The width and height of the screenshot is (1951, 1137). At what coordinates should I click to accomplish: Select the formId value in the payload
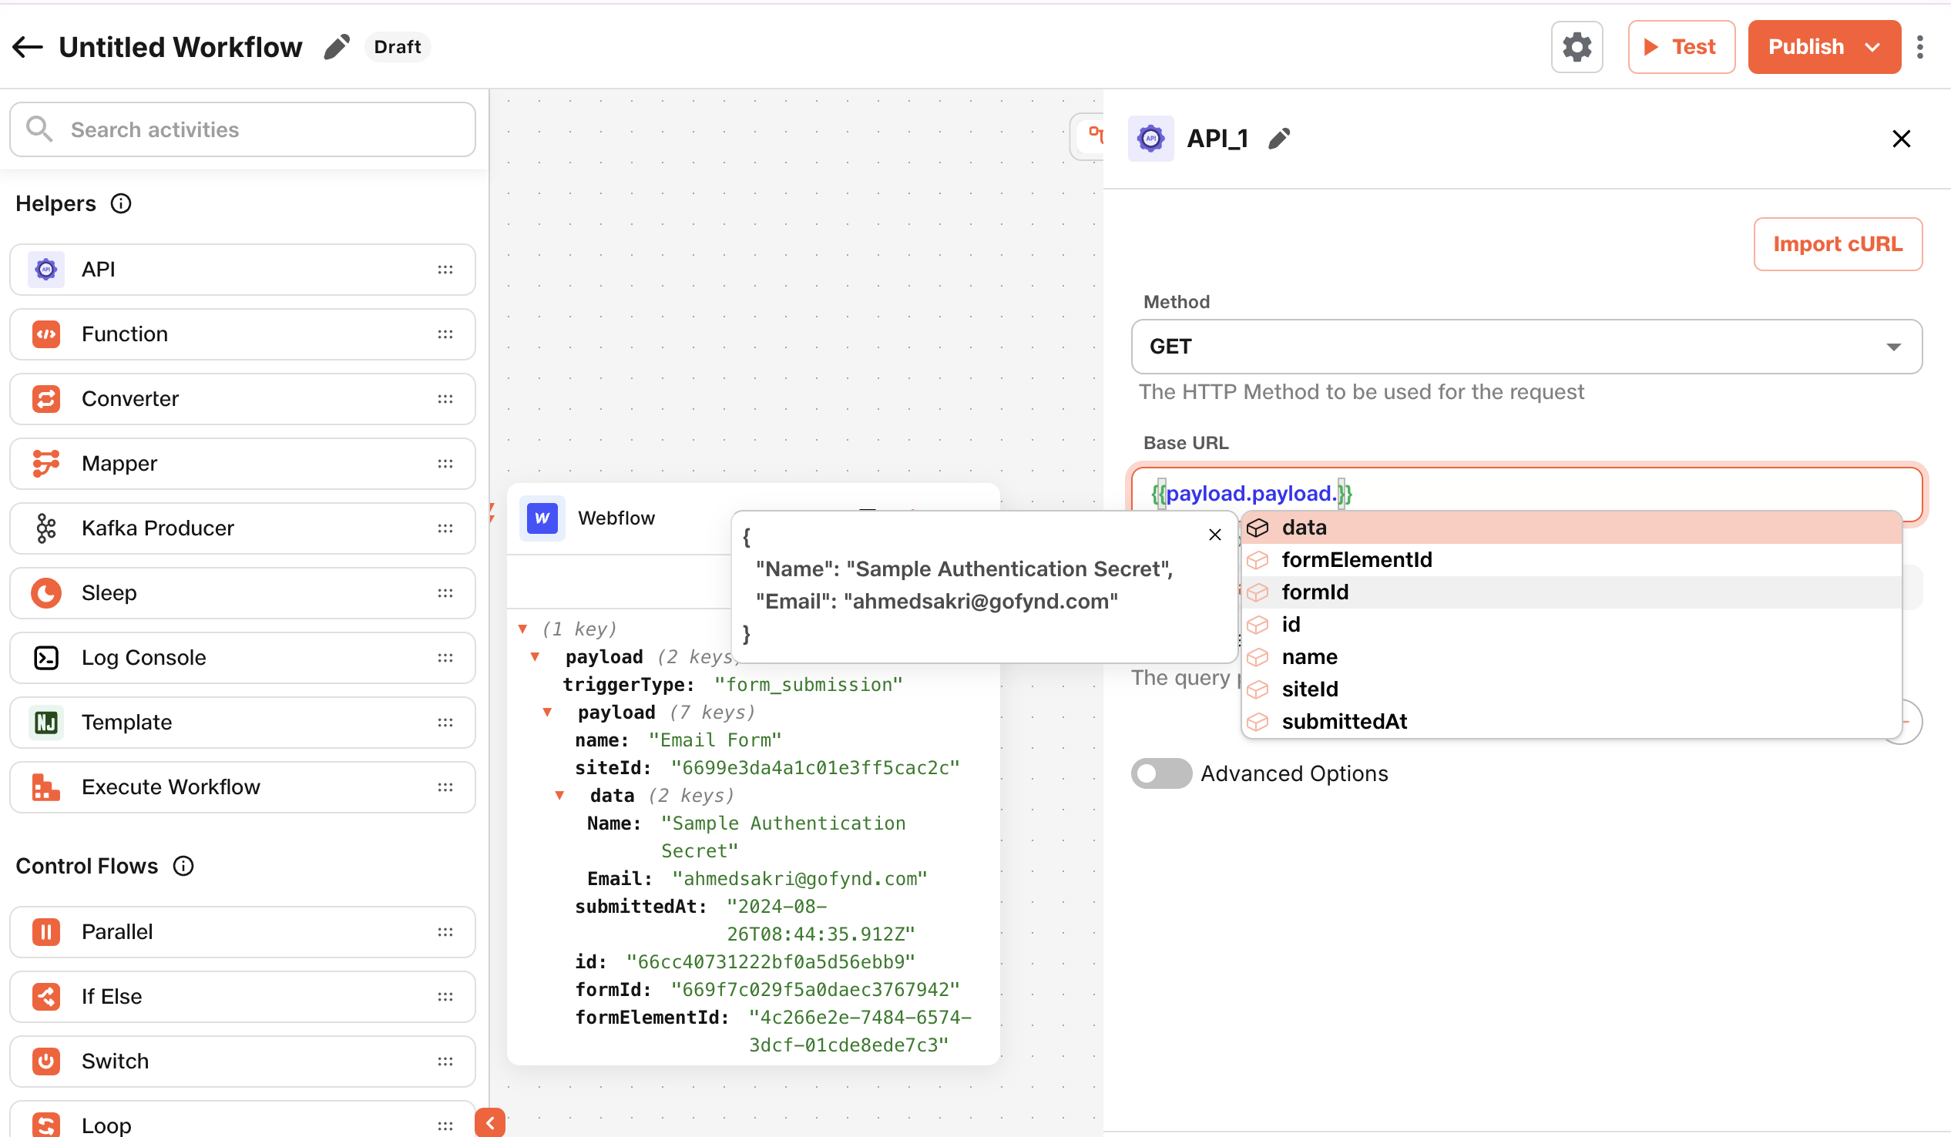[x=815, y=990]
